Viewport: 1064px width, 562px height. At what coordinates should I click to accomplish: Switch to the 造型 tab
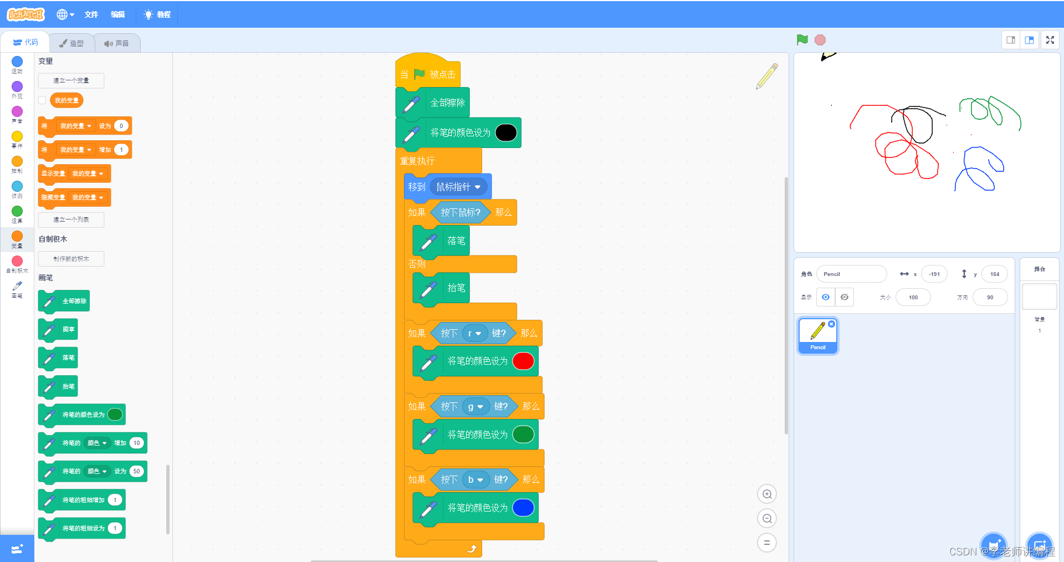71,43
